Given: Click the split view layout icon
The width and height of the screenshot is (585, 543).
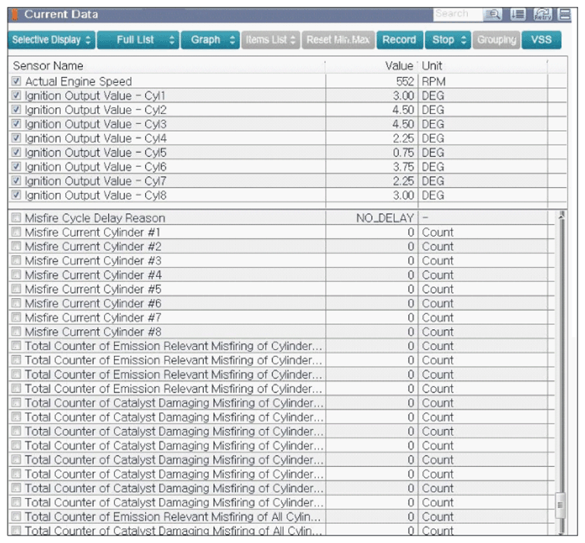Looking at the screenshot, I should click(564, 14).
